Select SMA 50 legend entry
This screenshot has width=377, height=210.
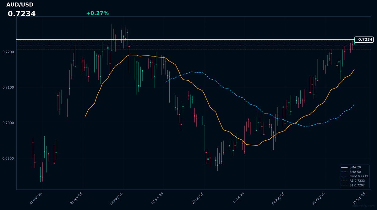point(351,172)
